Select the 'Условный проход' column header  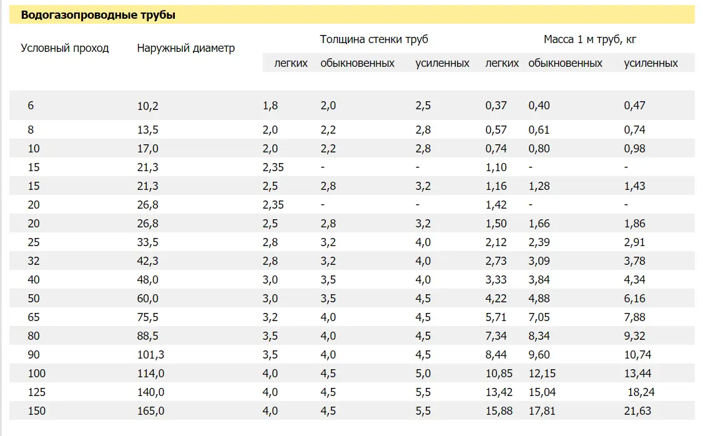point(65,48)
